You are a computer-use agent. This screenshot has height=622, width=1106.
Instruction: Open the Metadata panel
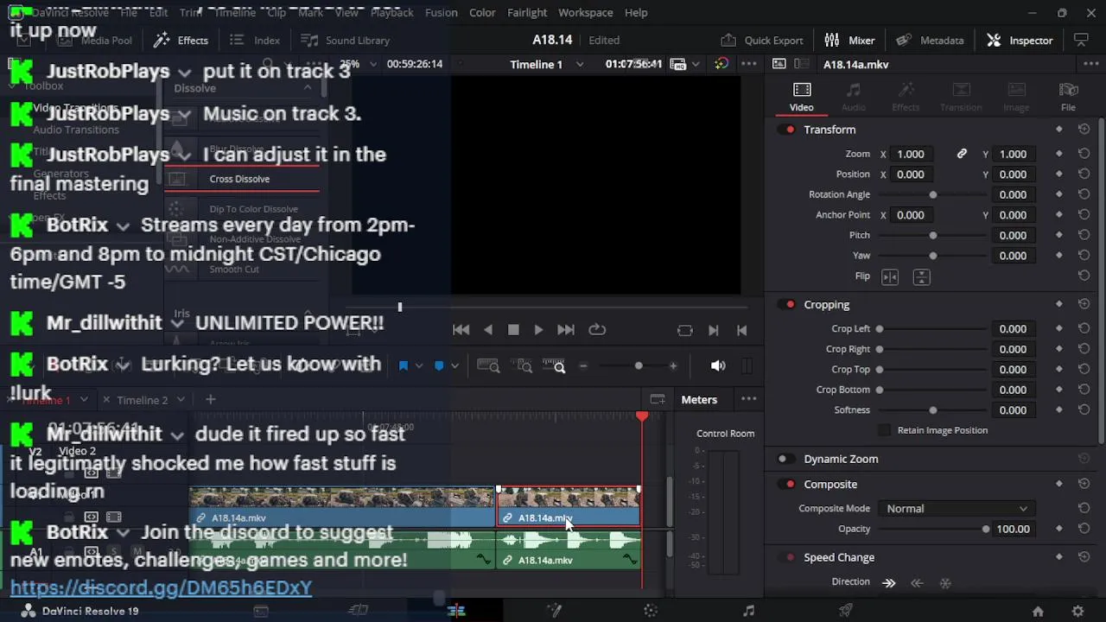click(930, 40)
